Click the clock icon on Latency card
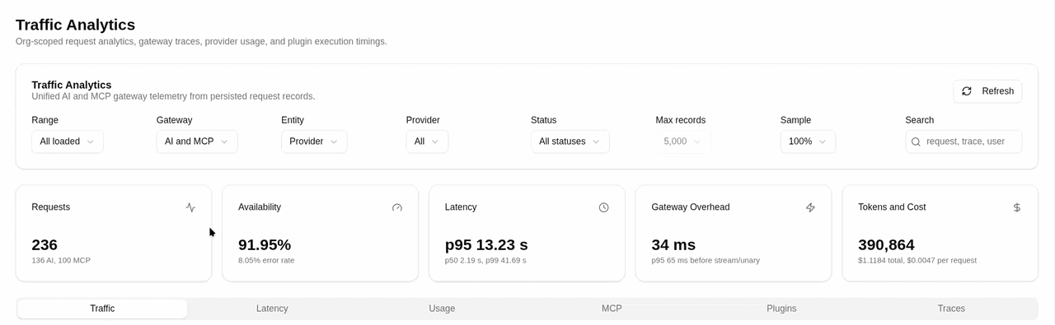The image size is (1055, 325). [603, 207]
